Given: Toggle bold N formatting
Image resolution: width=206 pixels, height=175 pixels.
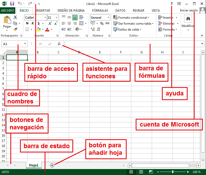Looking at the screenshot, I should [27, 23].
